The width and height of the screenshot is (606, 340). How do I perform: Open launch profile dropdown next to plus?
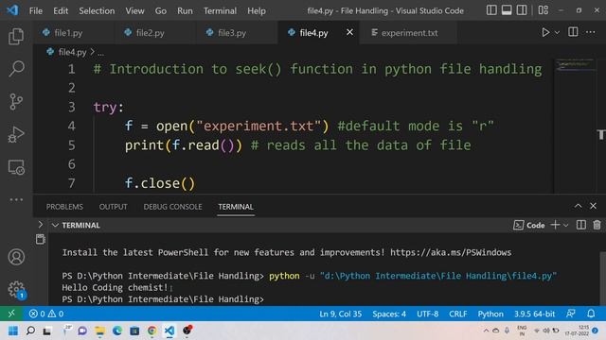click(x=566, y=225)
